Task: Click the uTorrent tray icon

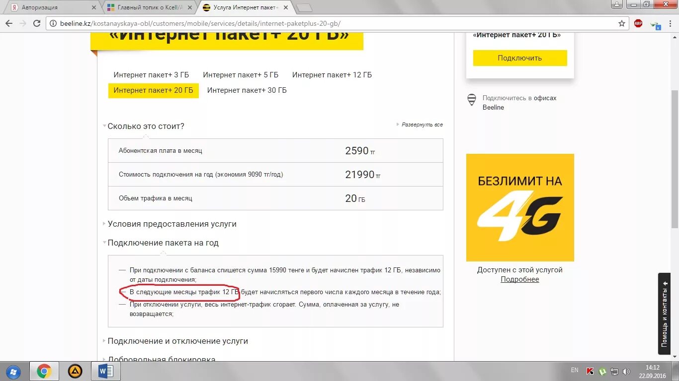Action: point(602,371)
